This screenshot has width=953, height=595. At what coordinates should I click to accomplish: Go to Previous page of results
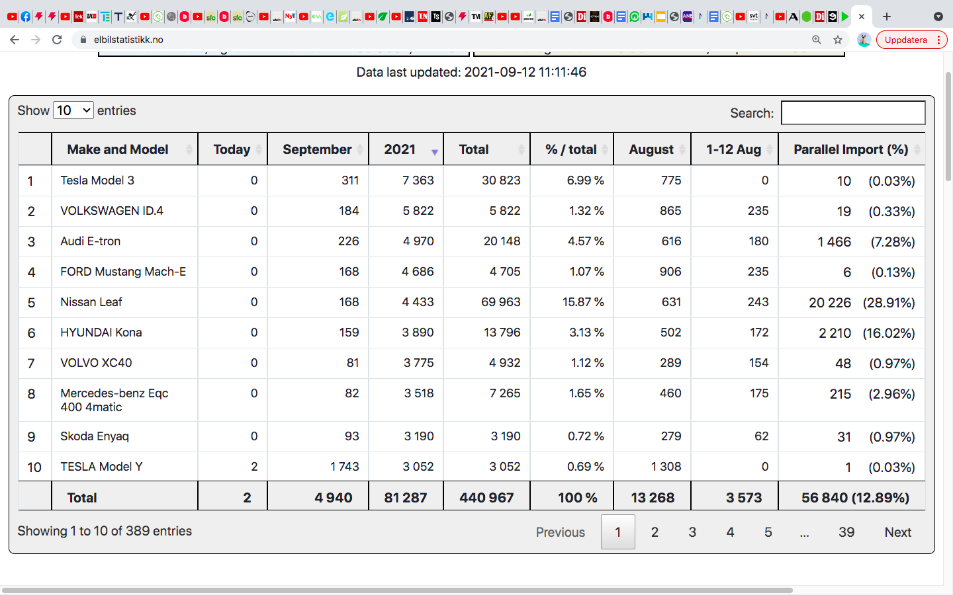[561, 532]
